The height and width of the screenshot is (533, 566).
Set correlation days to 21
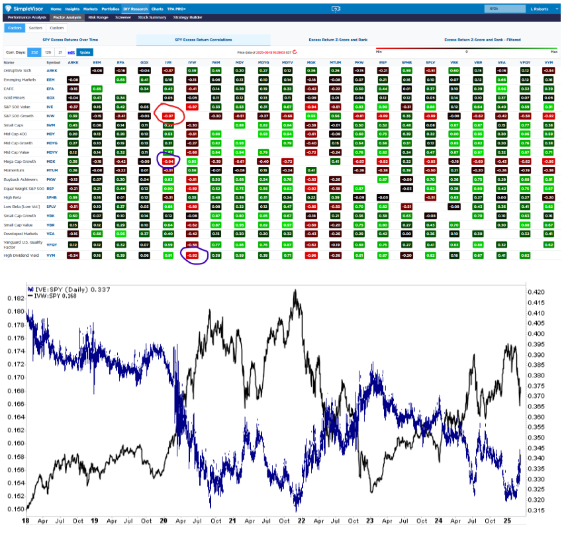[x=60, y=52]
